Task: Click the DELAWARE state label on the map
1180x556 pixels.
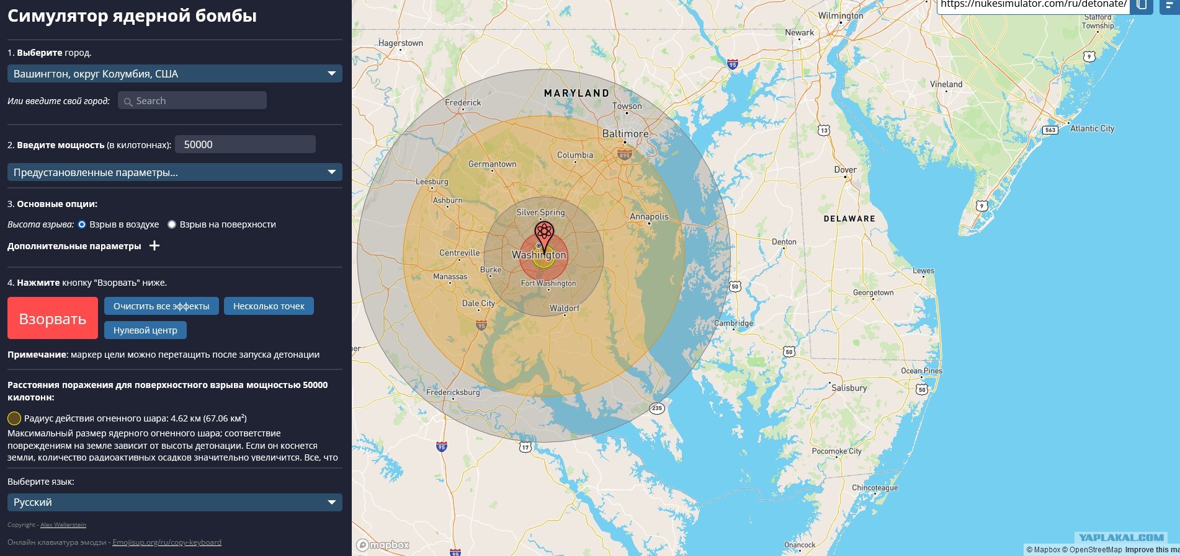Action: click(849, 219)
